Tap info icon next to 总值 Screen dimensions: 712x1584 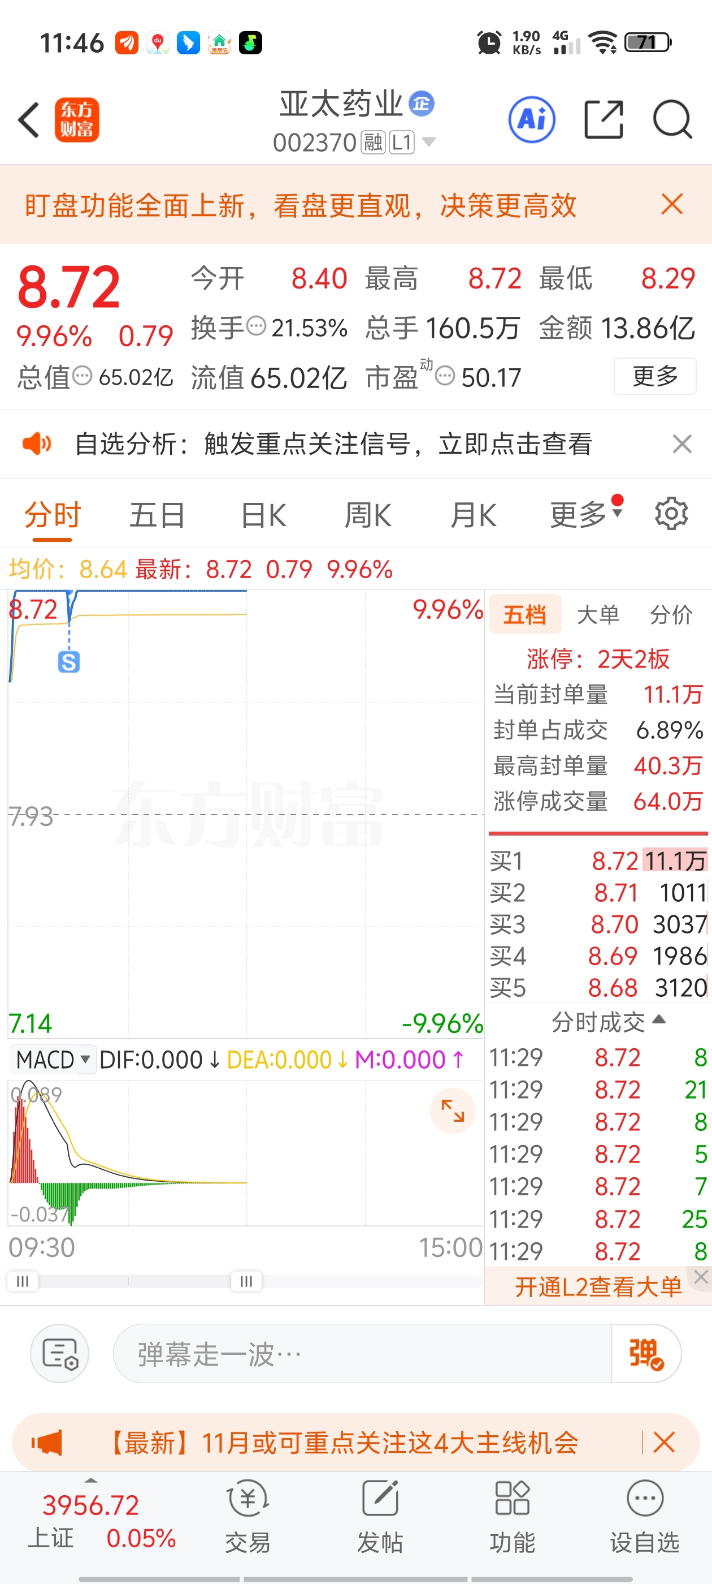(x=83, y=376)
